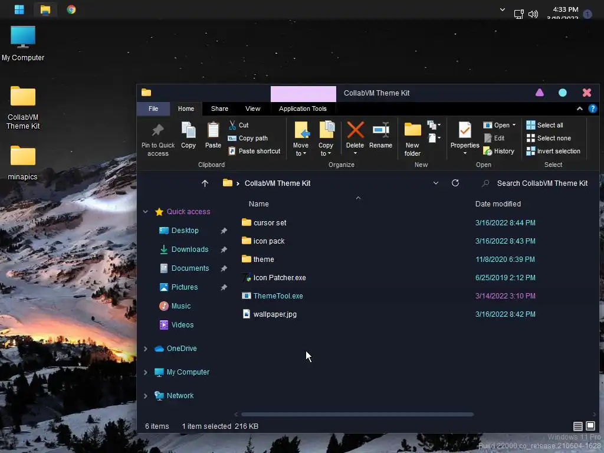Open Pictures in navigation pane
604x453 pixels.
pyautogui.click(x=184, y=287)
